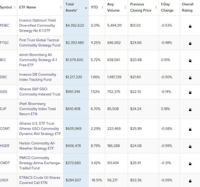Viewport: 200px width, 187px height.
Task: Sort by YTD column sort arrows
Action: coord(102,7)
